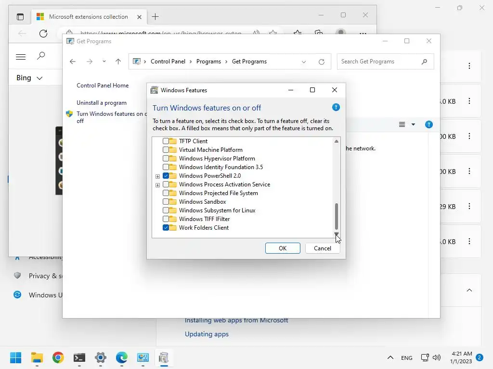Enable Windows Process Activation Service checkbox
The height and width of the screenshot is (369, 493).
click(x=166, y=184)
